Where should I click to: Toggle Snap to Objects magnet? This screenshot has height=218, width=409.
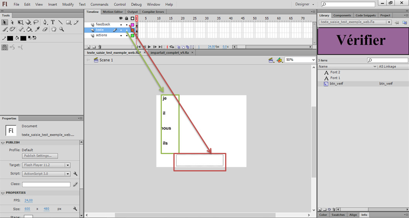coord(5,47)
